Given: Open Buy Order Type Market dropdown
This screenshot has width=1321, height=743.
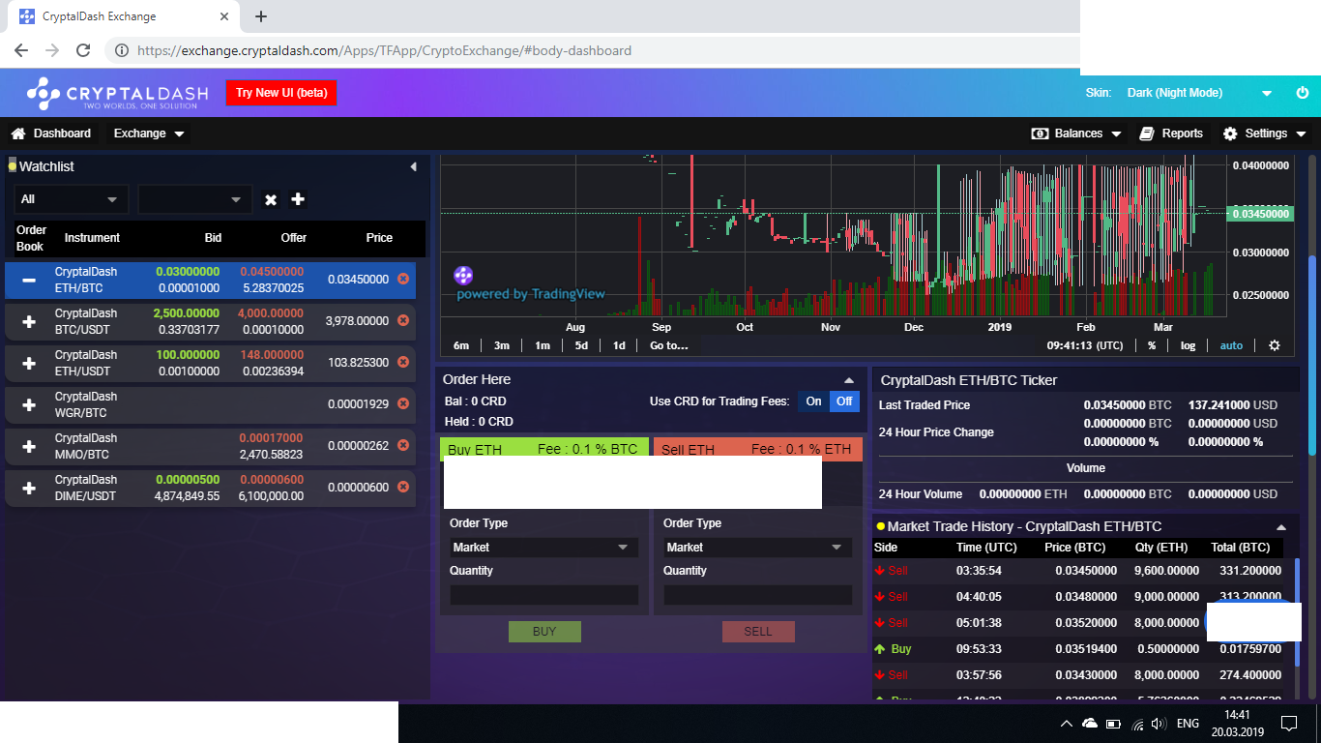Looking at the screenshot, I should (x=543, y=548).
